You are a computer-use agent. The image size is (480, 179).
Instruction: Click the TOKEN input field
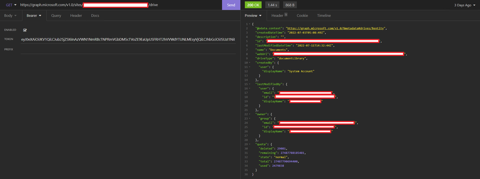pos(128,39)
